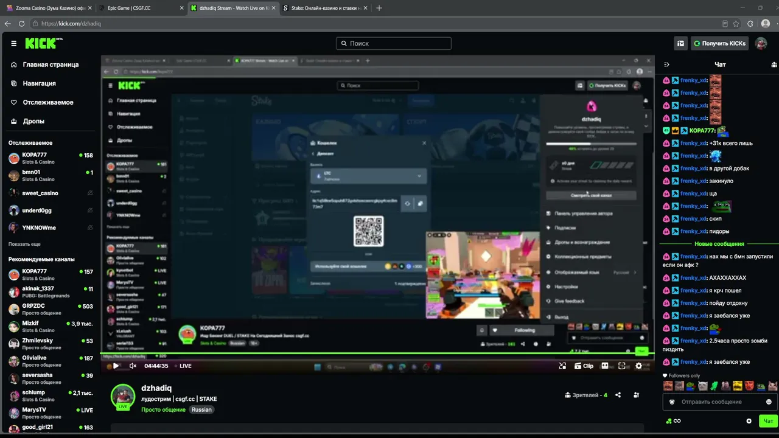The image size is (779, 438).
Task: Click Получить KICKs button
Action: click(x=719, y=43)
